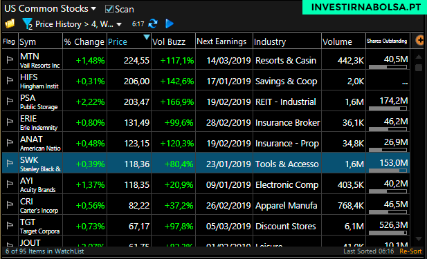Toggle the flag for SWK row
This screenshot has width=427, height=259.
[x=10, y=163]
